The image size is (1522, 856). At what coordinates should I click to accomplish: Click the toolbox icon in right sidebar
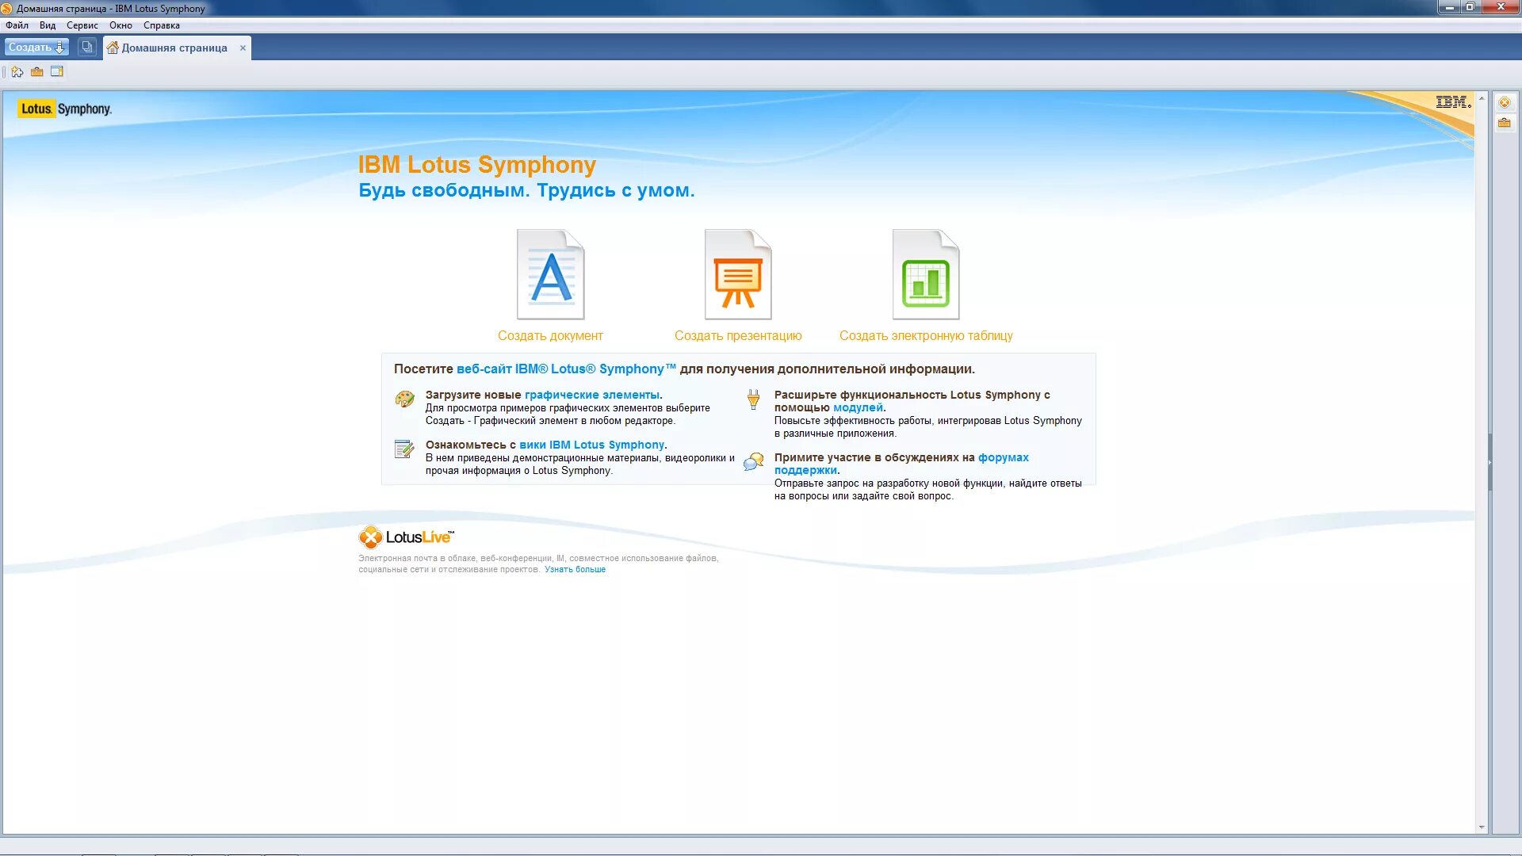1505,123
